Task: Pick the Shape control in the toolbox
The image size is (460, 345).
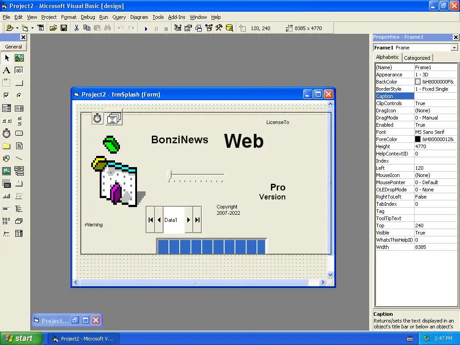Action: click(x=7, y=159)
